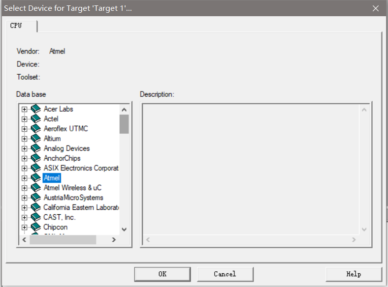388x287 pixels.
Task: Select AustriaMicroSystems in the list
Action: click(x=73, y=198)
